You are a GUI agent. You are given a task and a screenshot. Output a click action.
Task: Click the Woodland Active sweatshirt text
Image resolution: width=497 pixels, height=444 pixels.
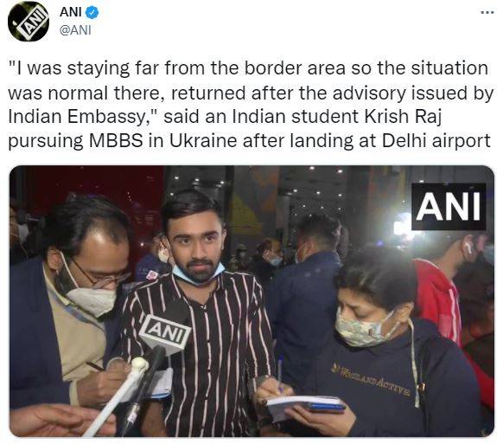point(372,381)
